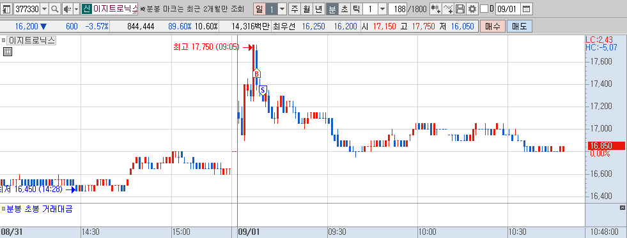Click the 1 button next to 일
This screenshot has width=627, height=238.
(271, 8)
